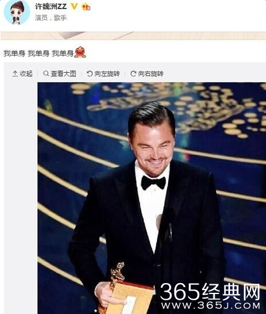Click the gold V verification badge
This screenshot has height=314, width=266.
point(74,6)
